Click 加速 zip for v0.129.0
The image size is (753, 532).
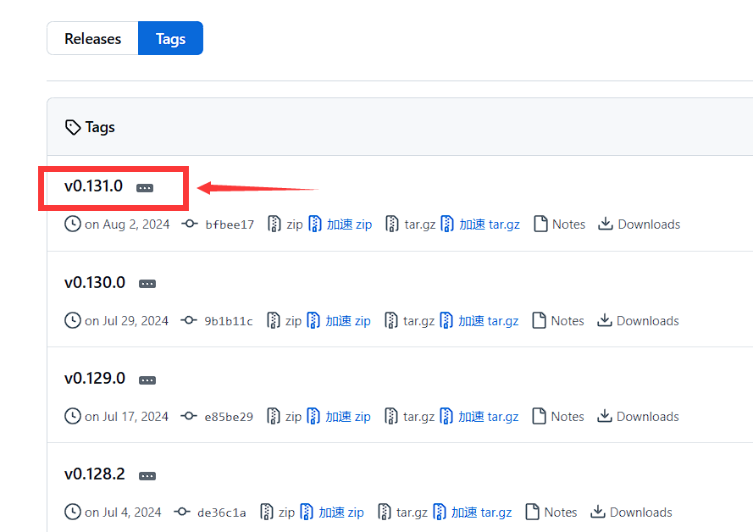(348, 417)
